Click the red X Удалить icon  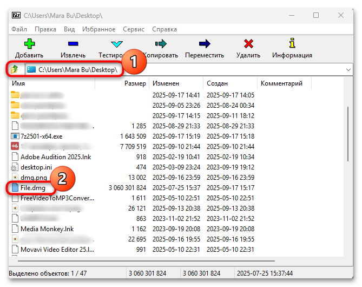[x=248, y=44]
